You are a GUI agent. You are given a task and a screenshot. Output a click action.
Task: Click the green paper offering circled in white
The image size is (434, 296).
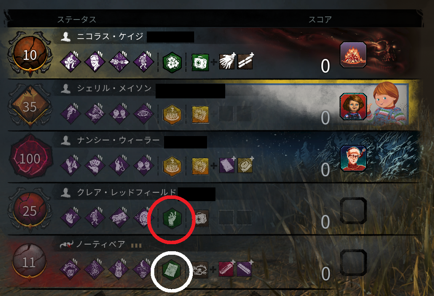(x=171, y=270)
